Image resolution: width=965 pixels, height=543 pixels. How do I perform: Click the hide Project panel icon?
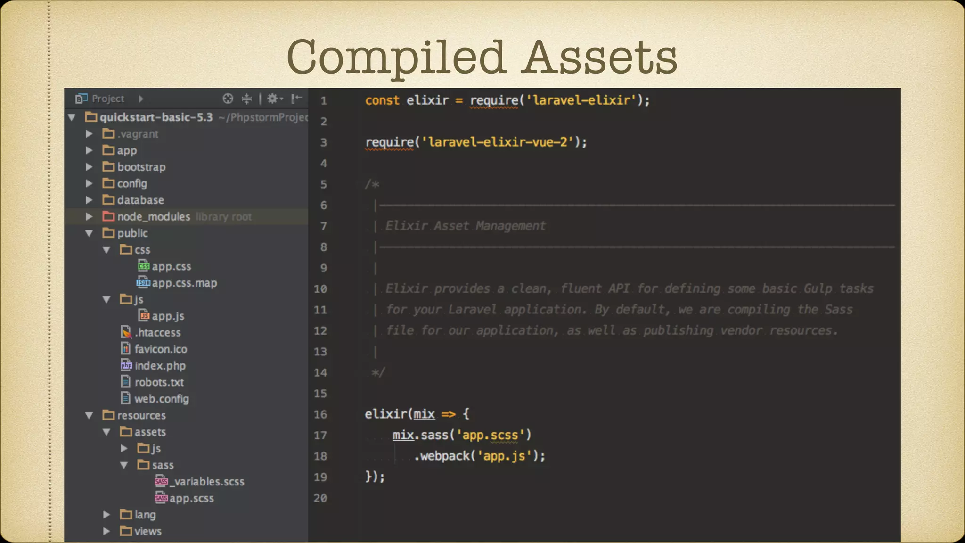click(296, 99)
